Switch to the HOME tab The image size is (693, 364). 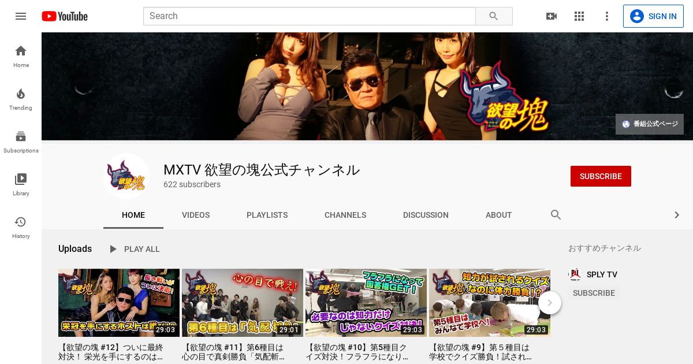click(133, 215)
